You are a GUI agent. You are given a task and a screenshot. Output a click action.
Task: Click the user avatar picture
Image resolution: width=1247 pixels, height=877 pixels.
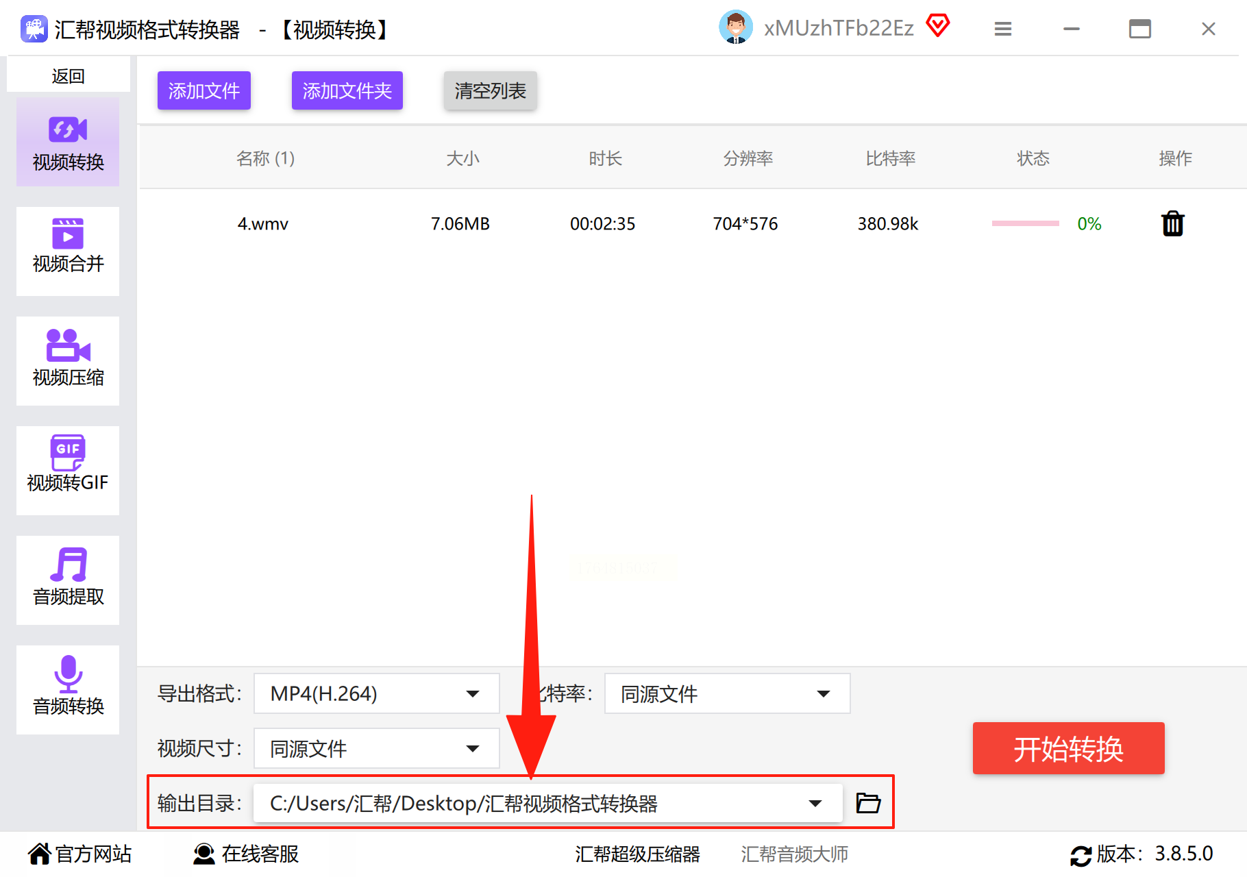736,27
